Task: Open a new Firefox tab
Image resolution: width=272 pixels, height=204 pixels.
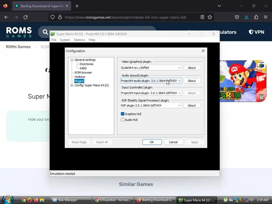Action: (x=77, y=6)
